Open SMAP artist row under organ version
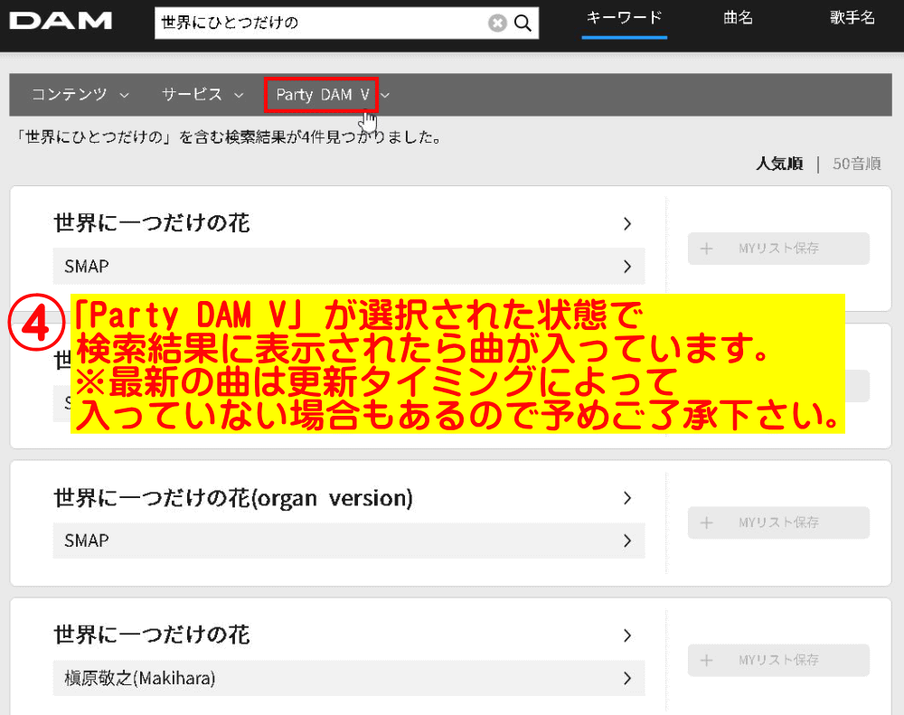This screenshot has height=715, width=904. click(349, 541)
